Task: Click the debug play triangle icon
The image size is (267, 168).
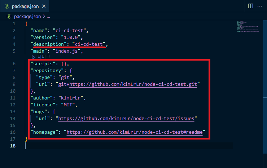Action: (33, 57)
